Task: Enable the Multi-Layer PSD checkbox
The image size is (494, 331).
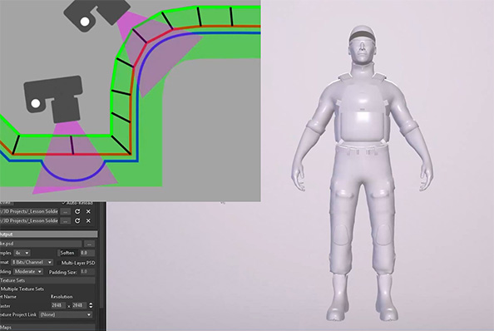Action: pos(58,263)
